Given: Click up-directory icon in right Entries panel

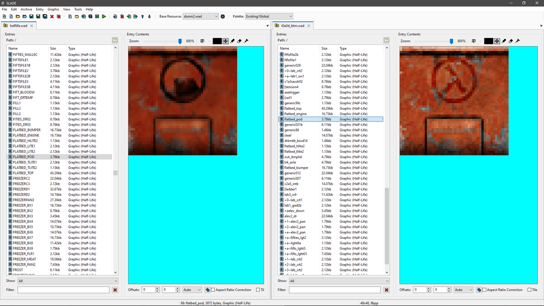Looking at the screenshot, I should pyautogui.click(x=386, y=40).
